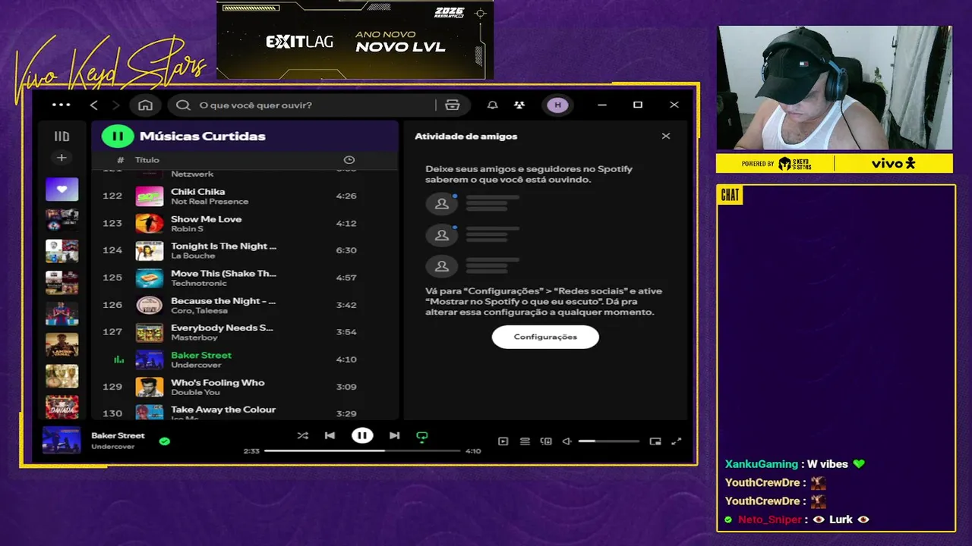Select the song 'Chiki Chika'
Image resolution: width=972 pixels, height=546 pixels.
pos(197,192)
